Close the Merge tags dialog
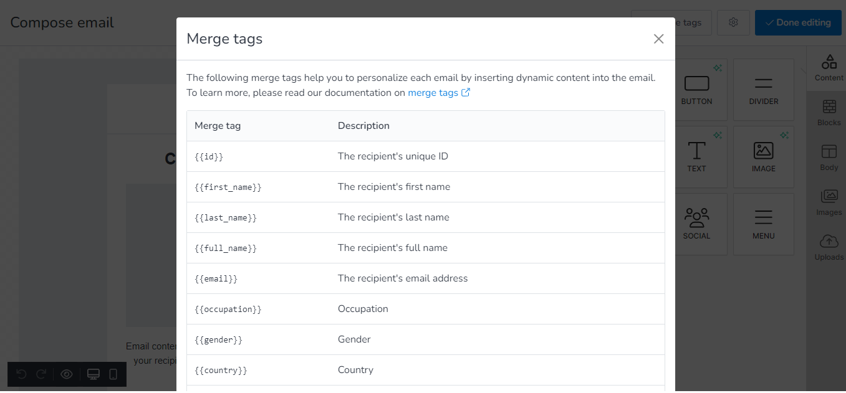Viewport: 846px width, 393px height. click(x=658, y=39)
